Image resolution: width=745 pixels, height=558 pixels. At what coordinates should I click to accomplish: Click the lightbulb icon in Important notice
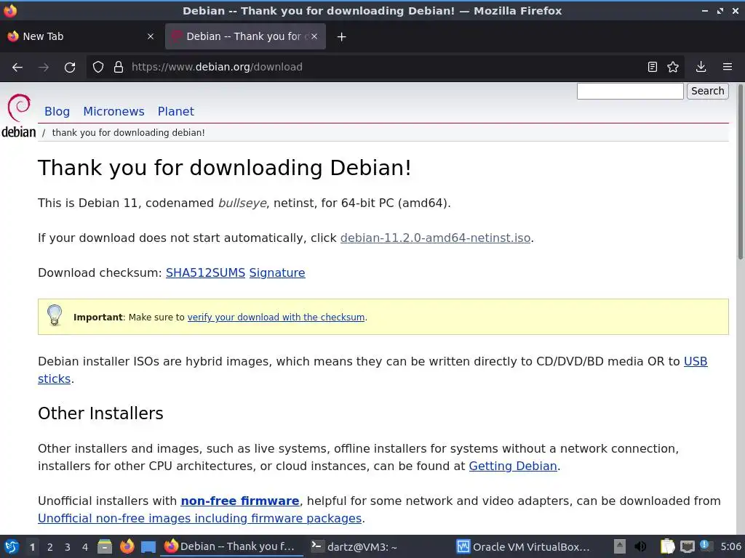(x=55, y=315)
